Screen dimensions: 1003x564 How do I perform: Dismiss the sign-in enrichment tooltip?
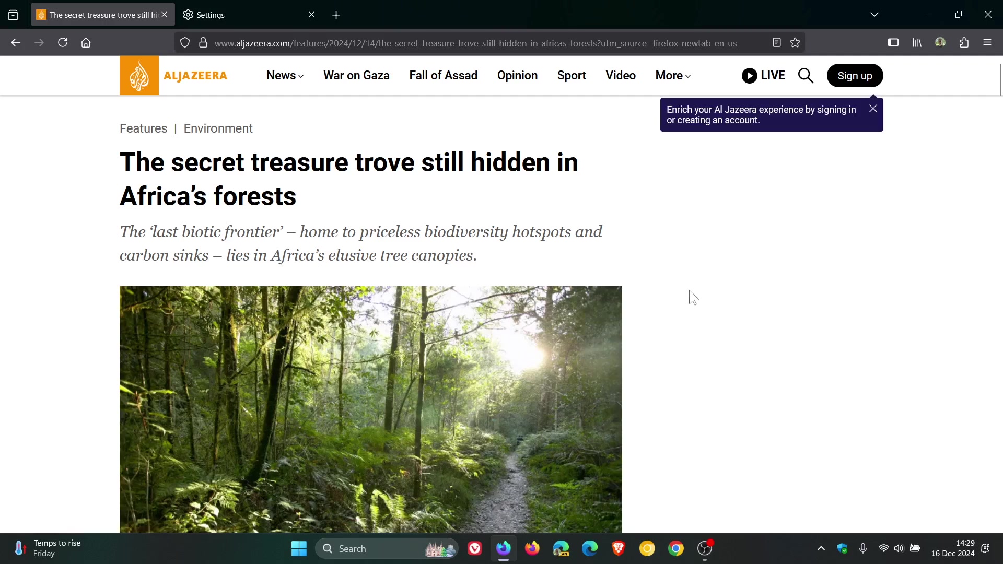pos(873,109)
